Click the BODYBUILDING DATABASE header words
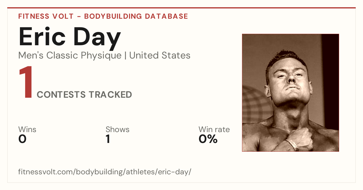 click(136, 16)
